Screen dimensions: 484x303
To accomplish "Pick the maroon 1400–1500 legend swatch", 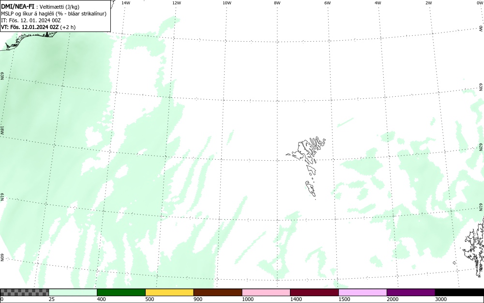I will tap(314, 292).
